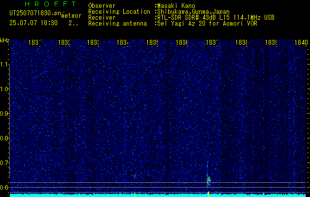
Task: Click the 0.9 kHz axis label
Action: pyautogui.click(x=5, y=114)
